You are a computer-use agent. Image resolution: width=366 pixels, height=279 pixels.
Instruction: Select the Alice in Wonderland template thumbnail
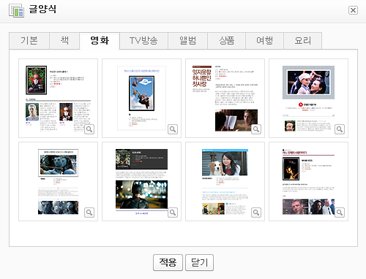tap(58, 98)
